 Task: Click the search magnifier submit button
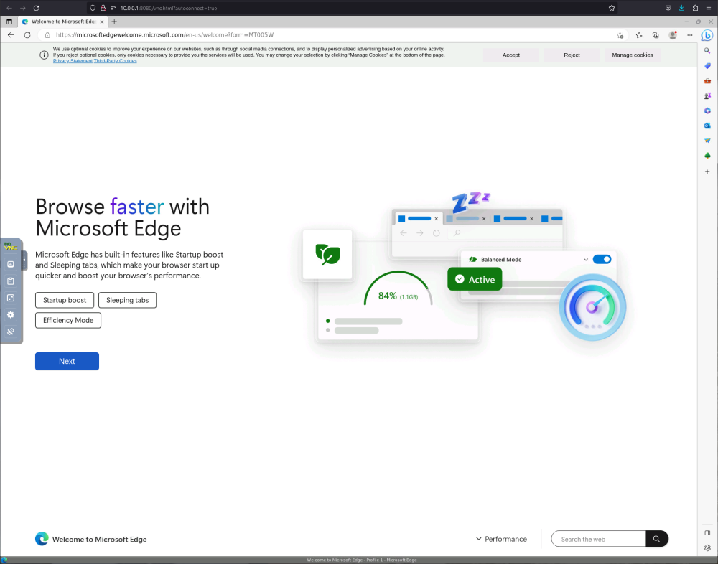point(657,540)
